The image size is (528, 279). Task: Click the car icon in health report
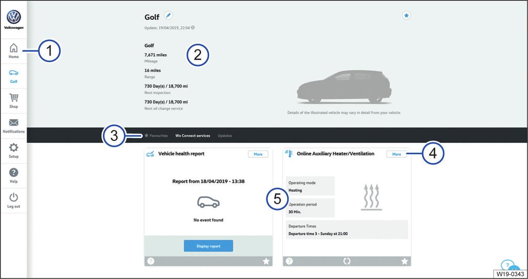(209, 202)
